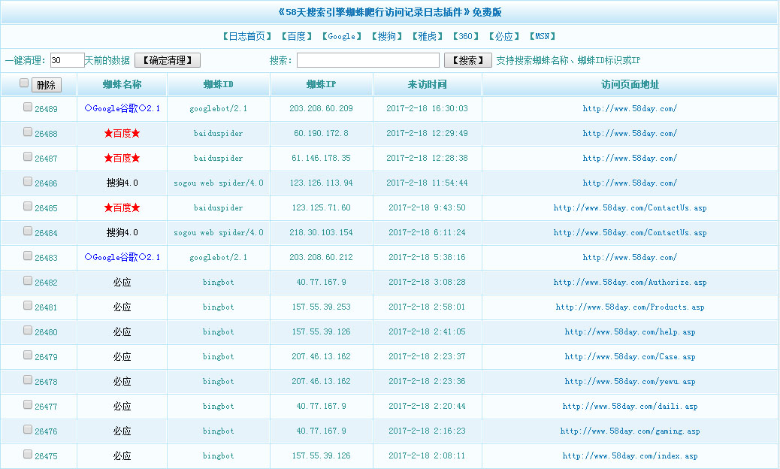The width and height of the screenshot is (780, 469).
Task: Filter logs by 必应 spider
Action: 504,36
